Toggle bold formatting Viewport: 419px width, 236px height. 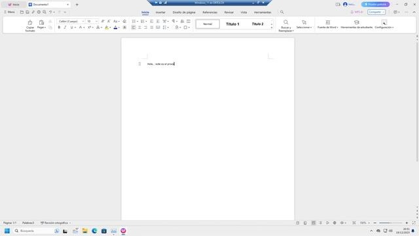tap(59, 28)
